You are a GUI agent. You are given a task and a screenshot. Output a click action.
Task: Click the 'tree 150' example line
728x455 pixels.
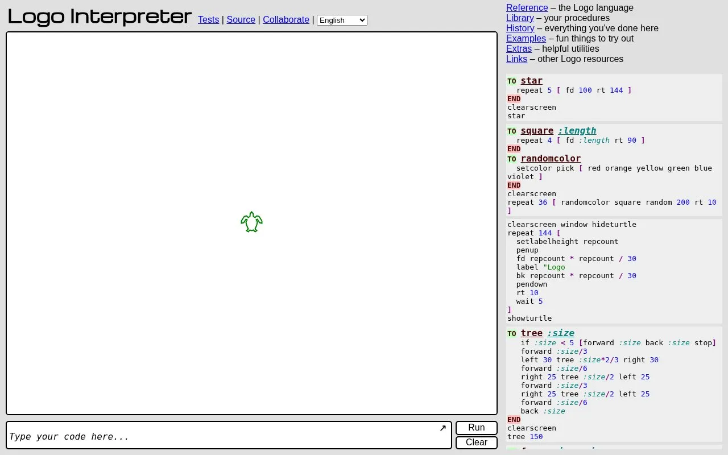pos(525,437)
